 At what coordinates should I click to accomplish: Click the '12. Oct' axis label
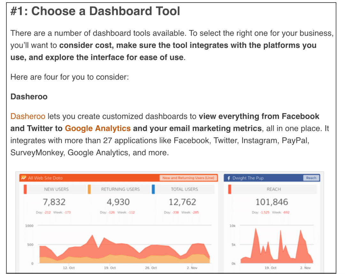pyautogui.click(x=69, y=268)
